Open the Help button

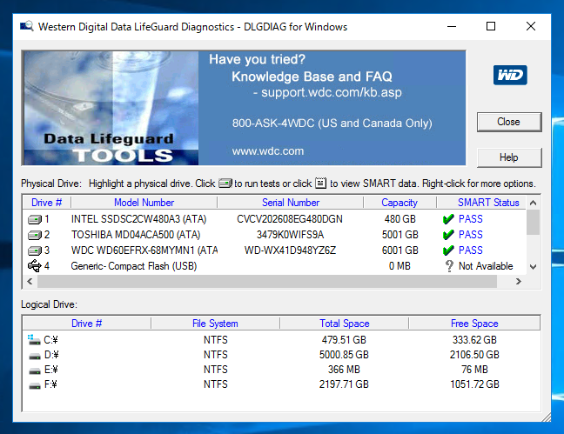(x=509, y=157)
